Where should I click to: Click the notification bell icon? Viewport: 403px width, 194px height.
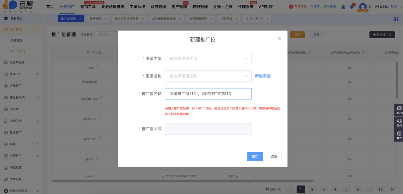pos(352,7)
